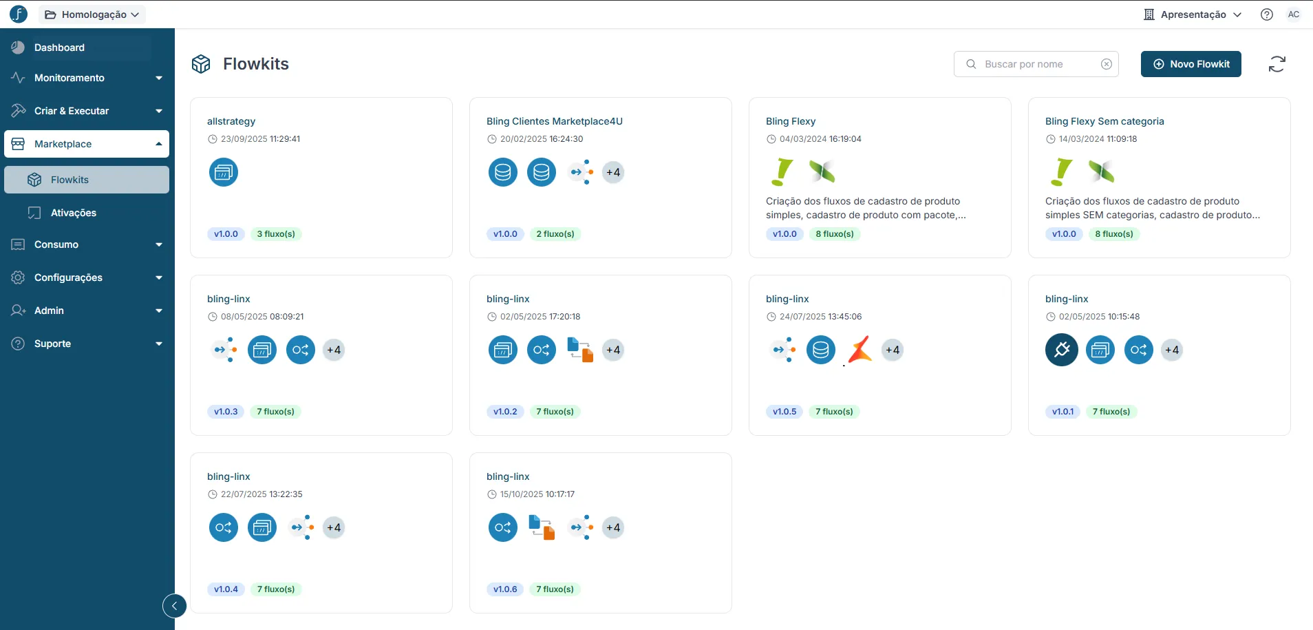Click the flow-routing icon on bling-linx v1.0.4 card
Image resolution: width=1313 pixels, height=630 pixels.
point(301,527)
